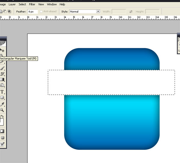Click the Width input field
The width and height of the screenshot is (180, 163).
[119, 12]
